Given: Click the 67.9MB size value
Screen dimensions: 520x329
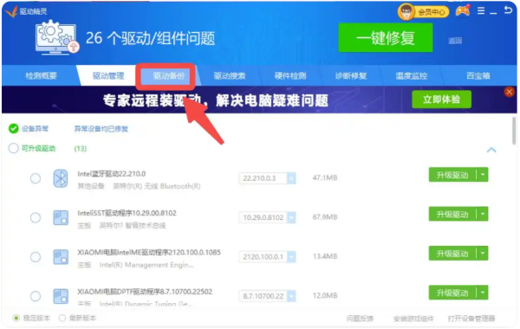Looking at the screenshot, I should tap(325, 217).
